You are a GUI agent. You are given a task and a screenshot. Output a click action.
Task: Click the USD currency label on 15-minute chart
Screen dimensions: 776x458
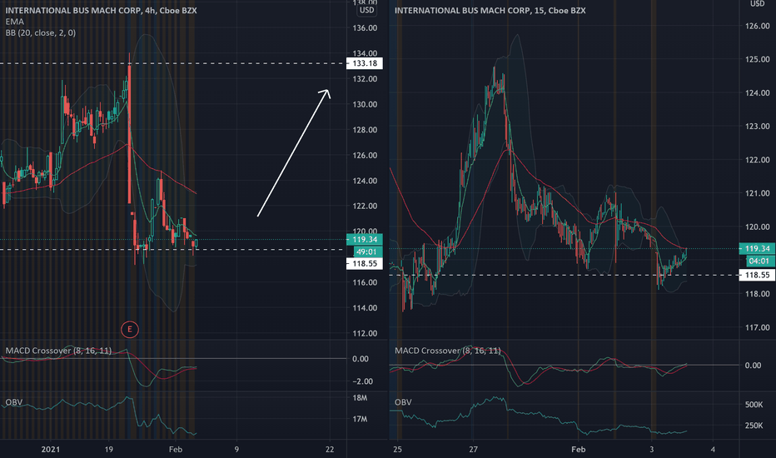(x=758, y=3)
